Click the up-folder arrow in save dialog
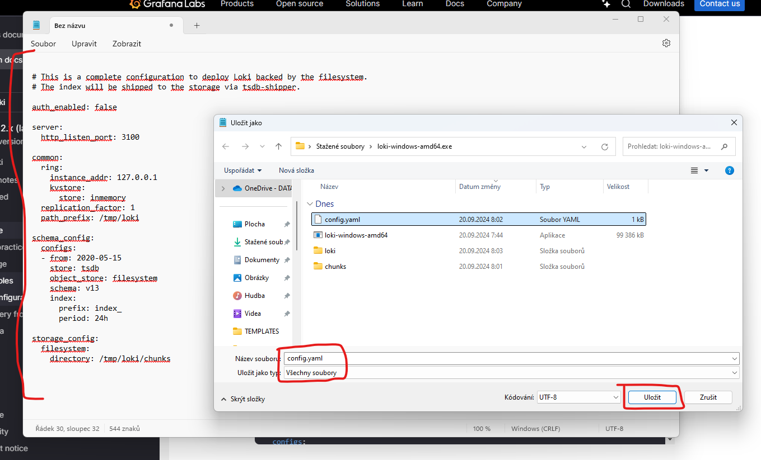The height and width of the screenshot is (460, 761). pyautogui.click(x=278, y=146)
